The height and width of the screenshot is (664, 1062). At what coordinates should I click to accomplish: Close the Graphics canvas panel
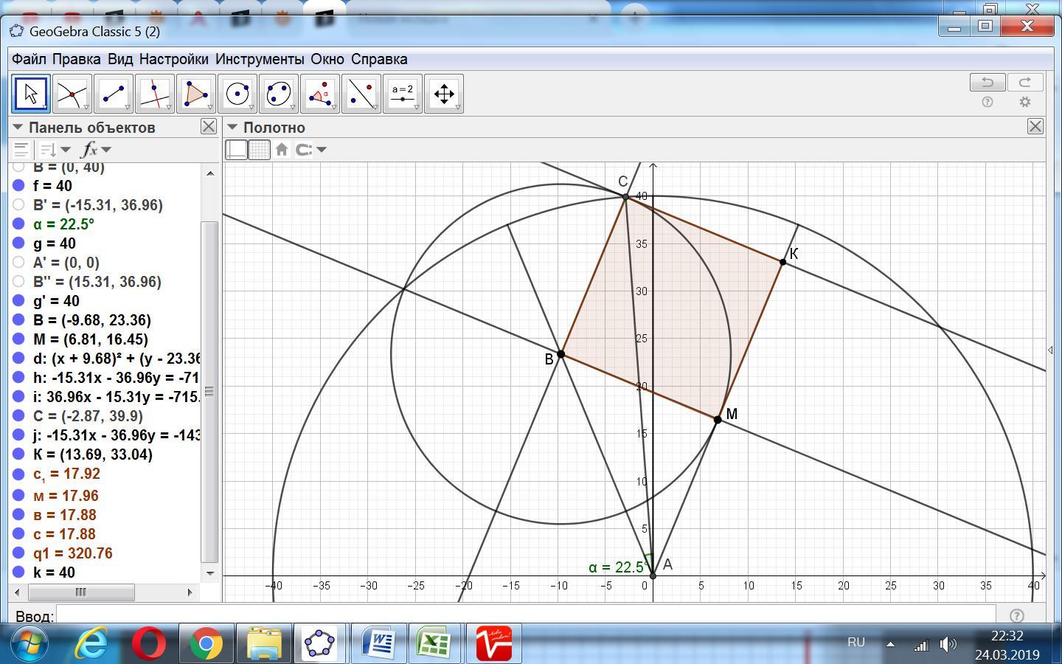pyautogui.click(x=1035, y=127)
